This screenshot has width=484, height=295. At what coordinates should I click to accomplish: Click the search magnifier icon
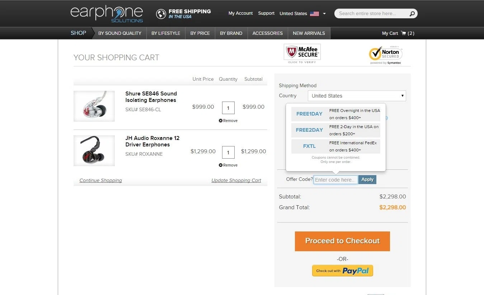pos(412,14)
